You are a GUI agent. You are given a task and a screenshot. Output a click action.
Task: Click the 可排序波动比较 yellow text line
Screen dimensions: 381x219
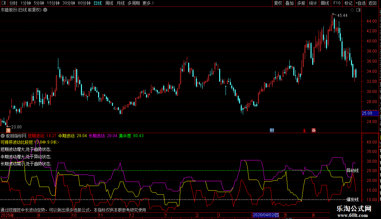(30, 142)
